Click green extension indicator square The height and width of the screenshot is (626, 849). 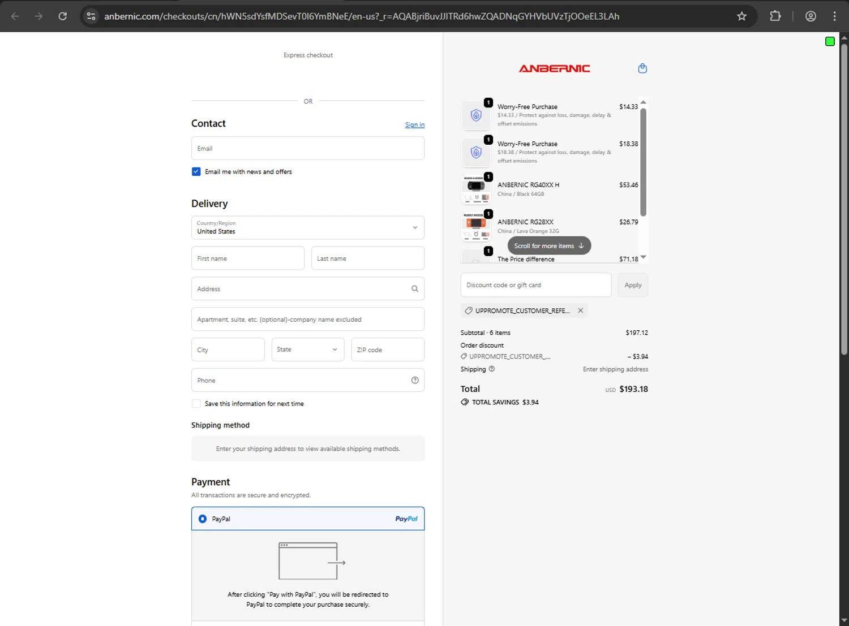pos(830,41)
